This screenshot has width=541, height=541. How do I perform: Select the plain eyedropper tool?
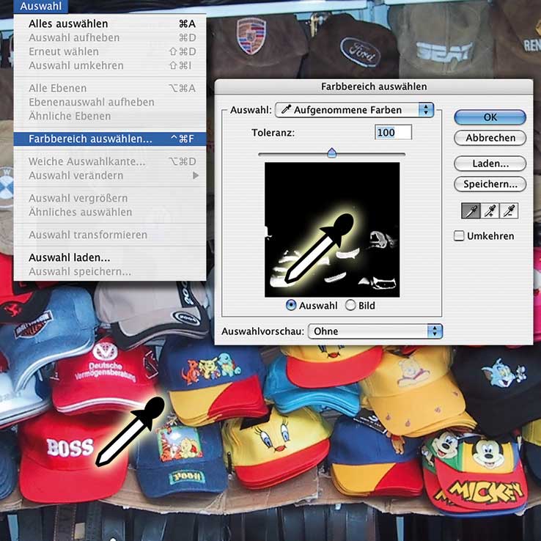[471, 211]
